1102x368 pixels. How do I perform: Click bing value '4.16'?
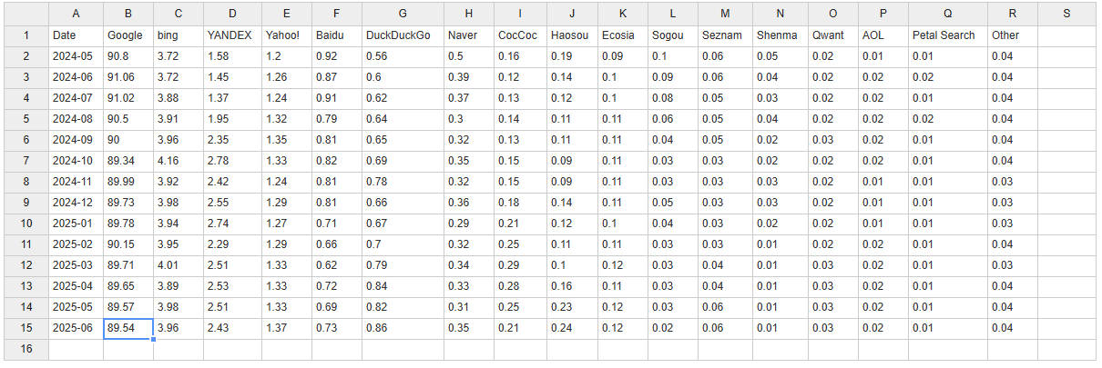click(179, 161)
